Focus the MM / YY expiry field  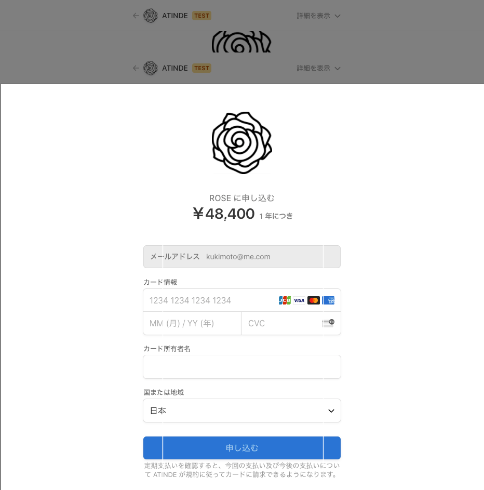(192, 323)
